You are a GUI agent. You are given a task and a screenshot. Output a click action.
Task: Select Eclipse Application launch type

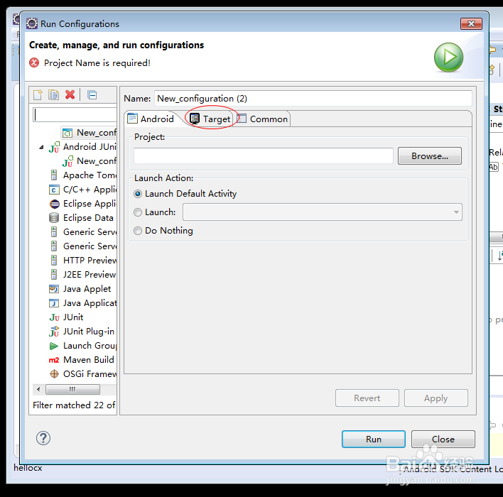82,204
